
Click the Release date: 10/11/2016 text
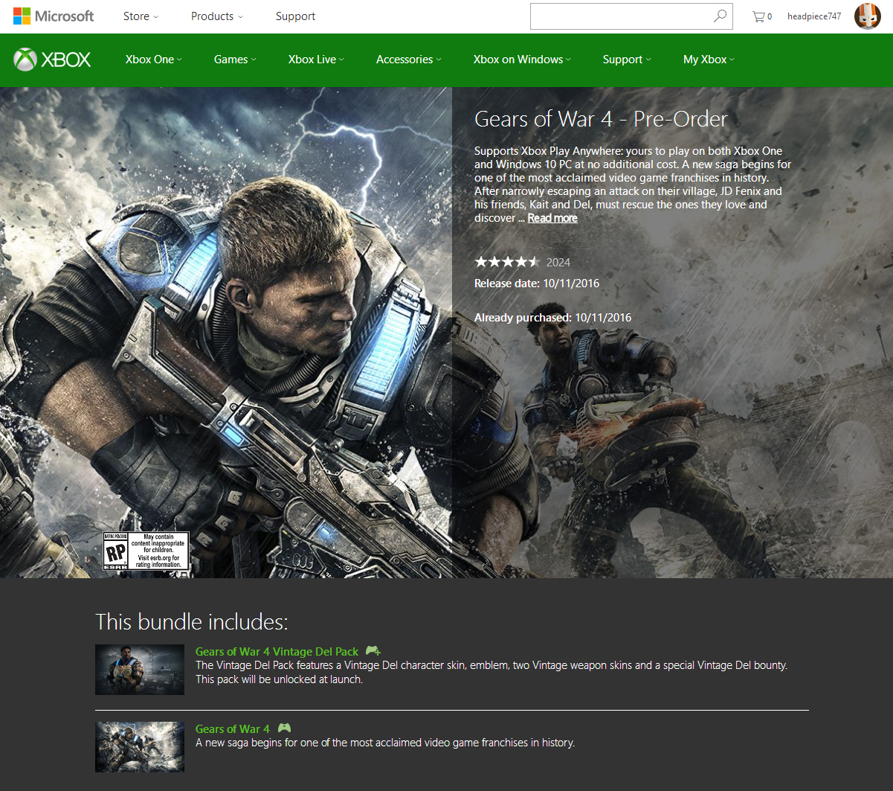pyautogui.click(x=537, y=284)
